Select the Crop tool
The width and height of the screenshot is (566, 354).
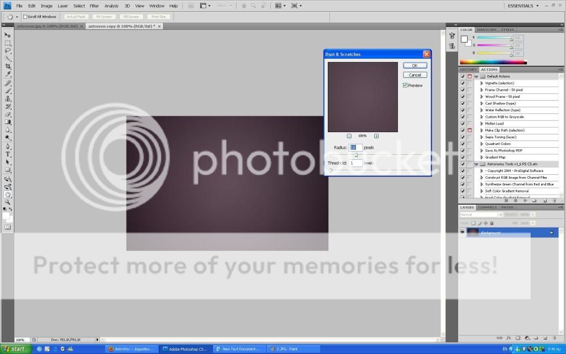coord(8,66)
